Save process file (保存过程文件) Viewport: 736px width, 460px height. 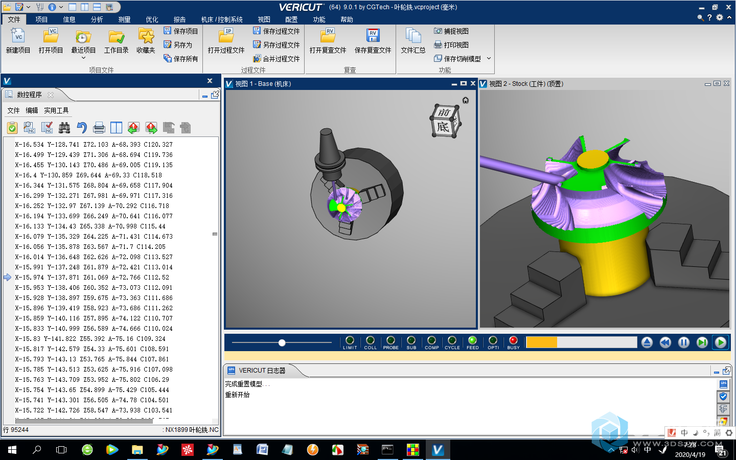point(277,31)
